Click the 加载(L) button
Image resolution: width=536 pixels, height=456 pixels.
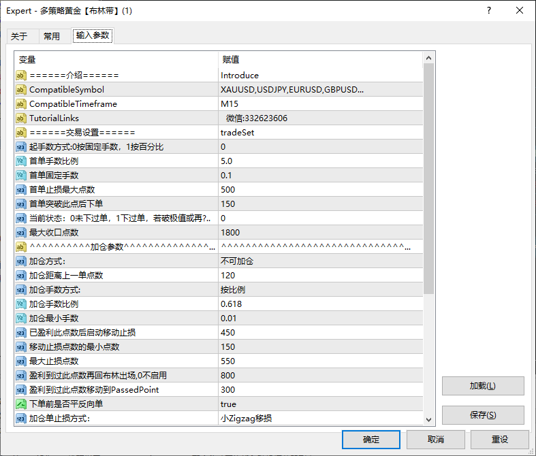(x=482, y=386)
